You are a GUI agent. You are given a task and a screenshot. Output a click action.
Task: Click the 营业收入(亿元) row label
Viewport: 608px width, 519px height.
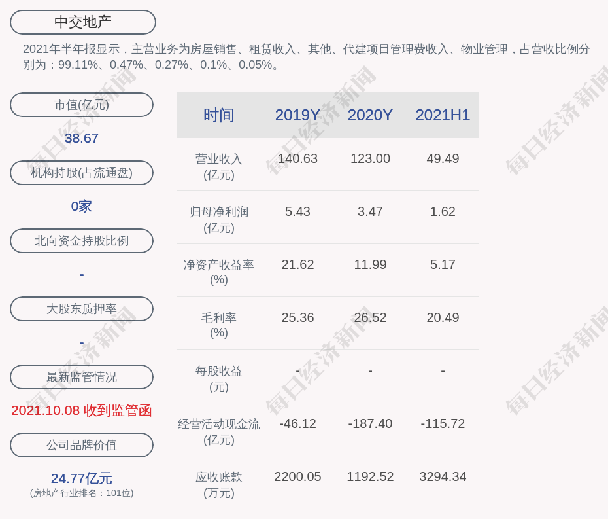tap(219, 167)
